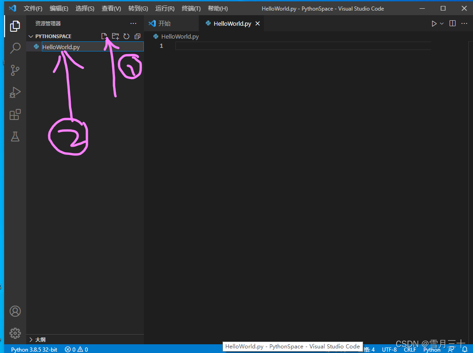The image size is (473, 353).
Task: Open the 编辑(E) menu
Action: coord(59,8)
